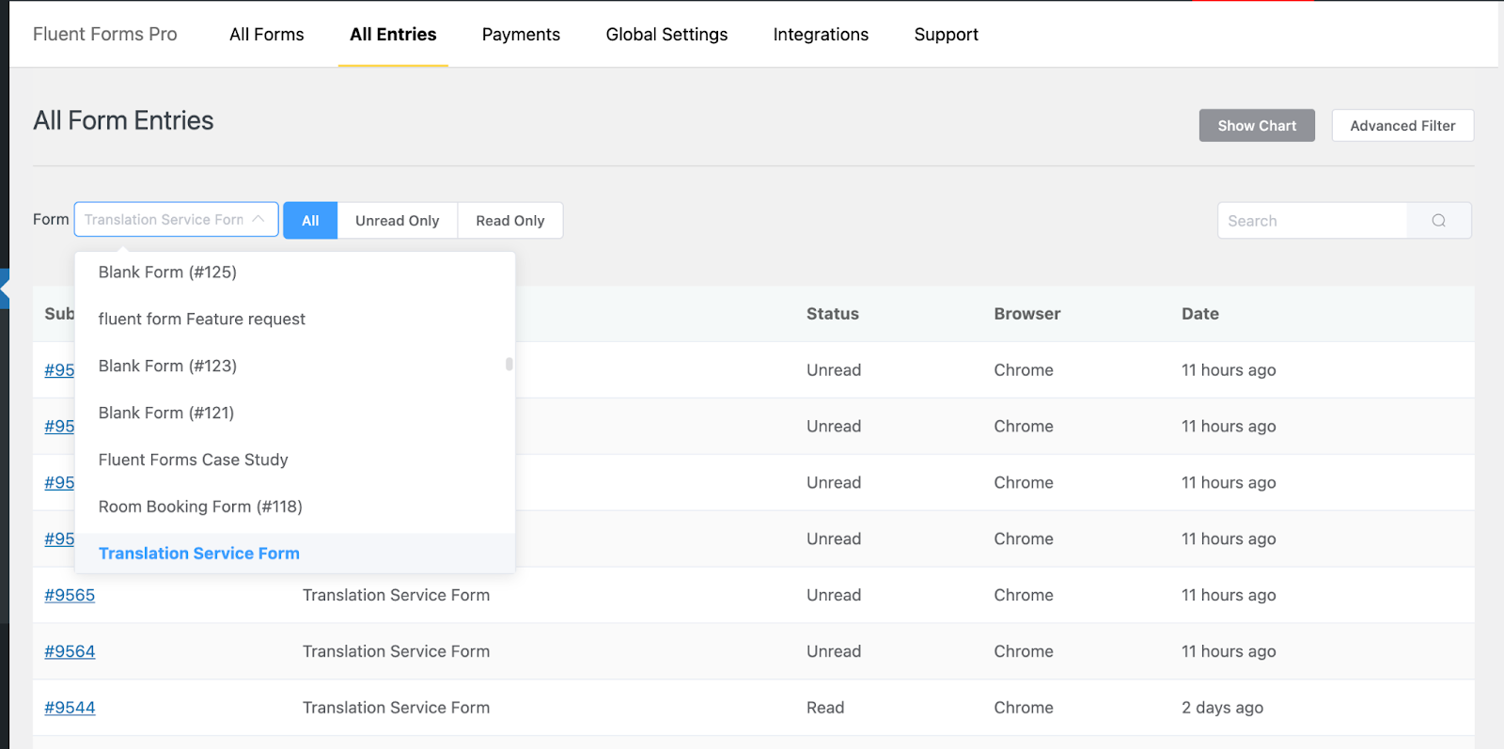
Task: Click the Date column header
Action: click(x=1200, y=314)
